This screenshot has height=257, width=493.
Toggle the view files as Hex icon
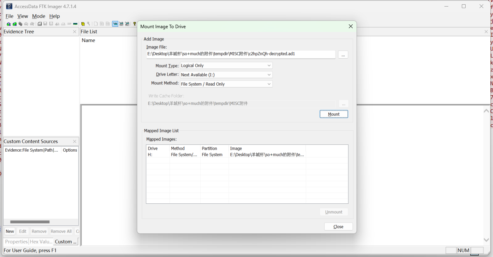click(x=127, y=24)
